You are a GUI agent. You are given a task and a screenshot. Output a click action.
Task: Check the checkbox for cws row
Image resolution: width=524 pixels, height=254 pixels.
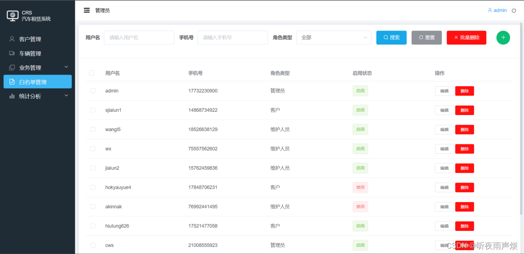93,245
